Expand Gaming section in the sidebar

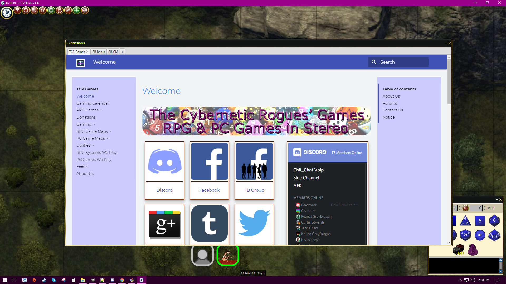coord(86,124)
